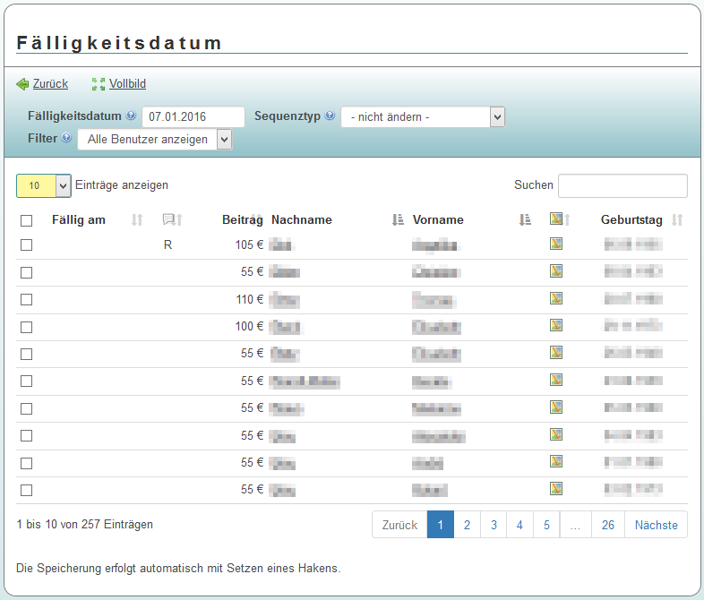Click help icon next to Sequenztyp label

[x=330, y=116]
